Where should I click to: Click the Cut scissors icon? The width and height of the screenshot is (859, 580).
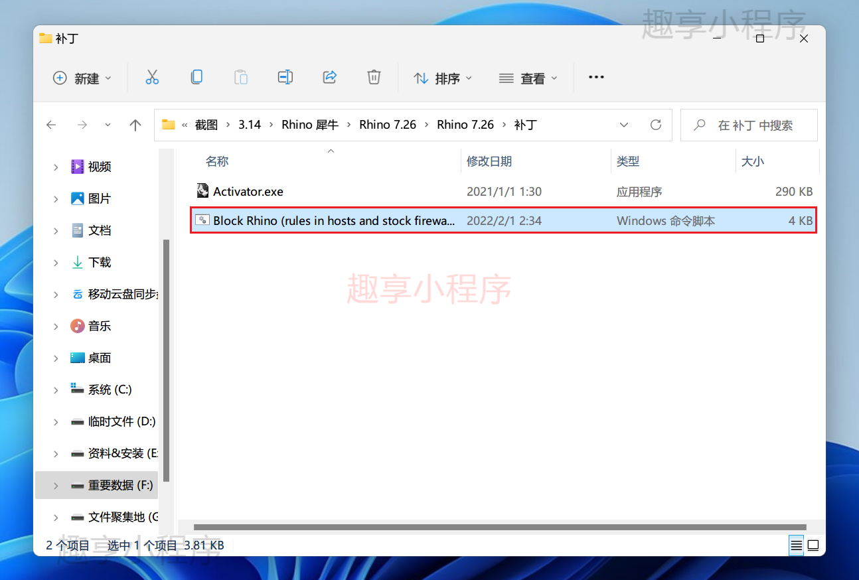pyautogui.click(x=152, y=78)
